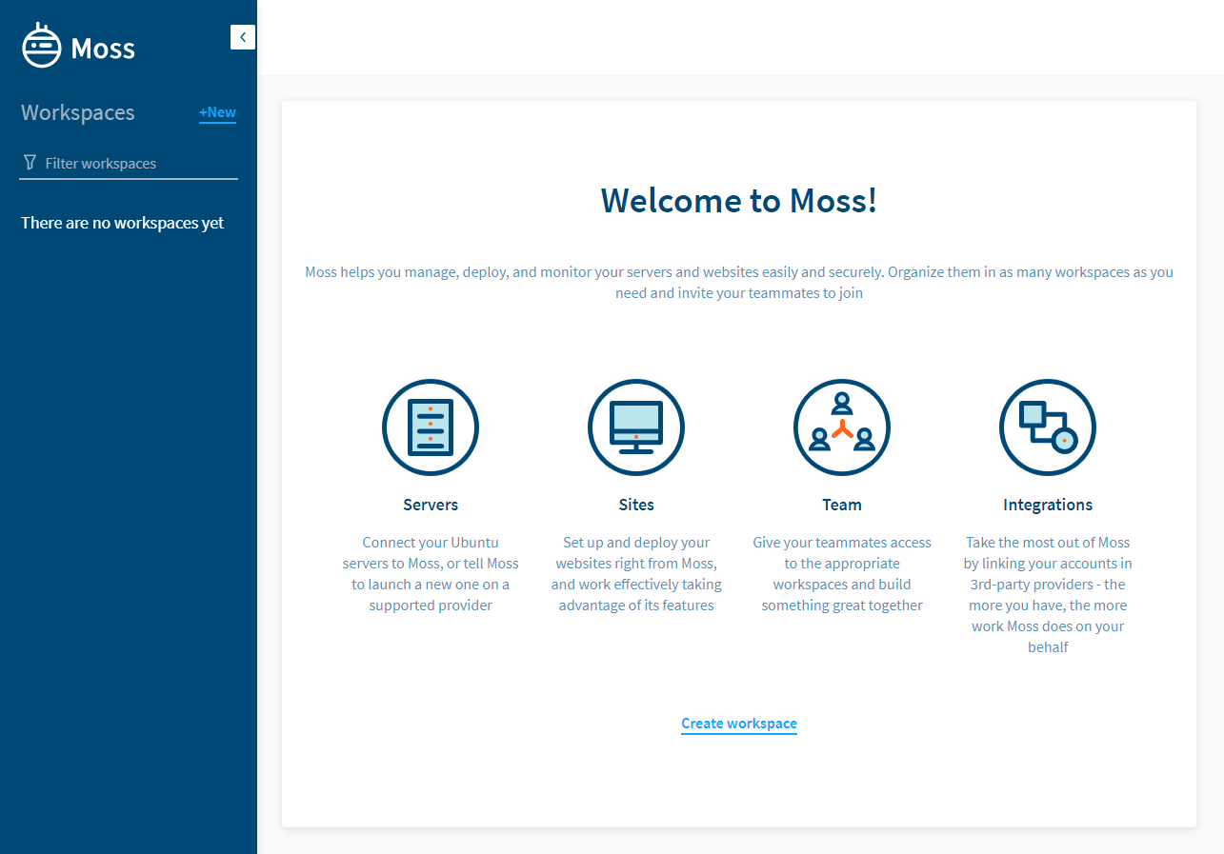This screenshot has width=1224, height=854.
Task: Click the Integrations linked-shapes icon
Action: pyautogui.click(x=1048, y=427)
